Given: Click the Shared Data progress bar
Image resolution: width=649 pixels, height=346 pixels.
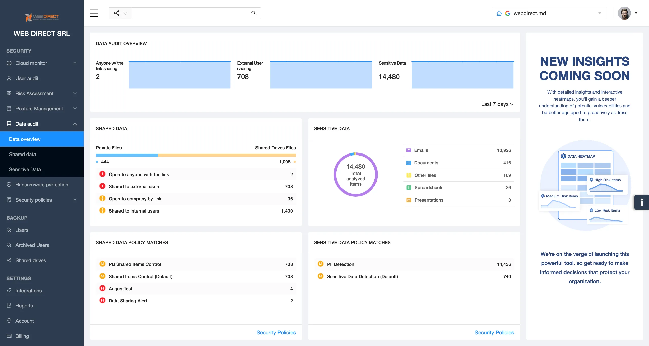Looking at the screenshot, I should tap(196, 155).
